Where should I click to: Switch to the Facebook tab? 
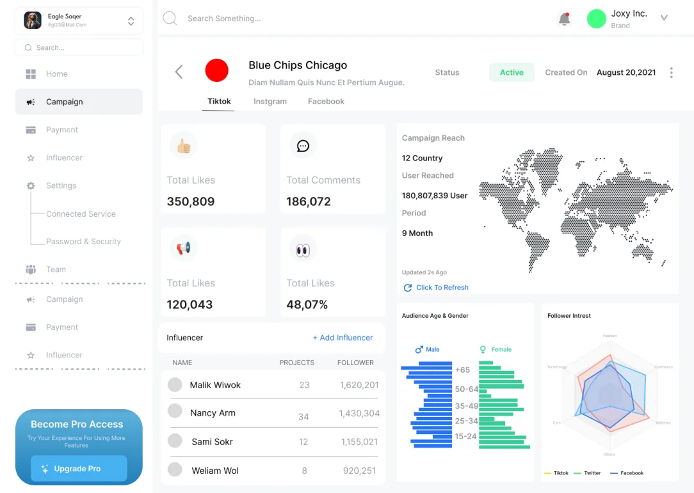(x=327, y=101)
